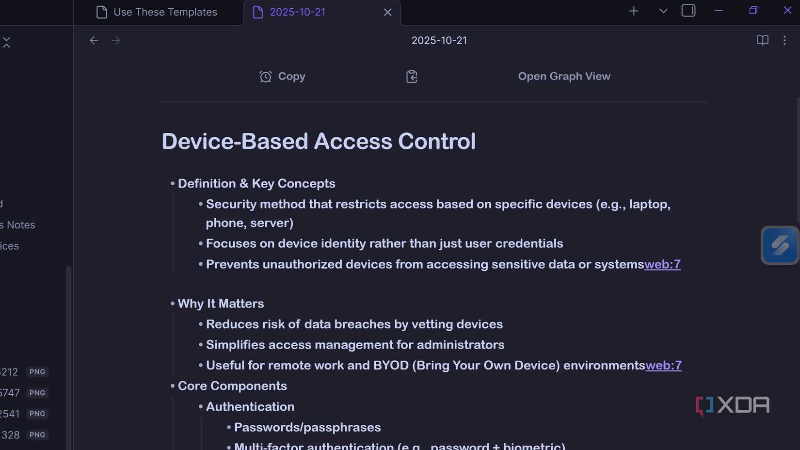Click the note's vertical scrollbar
This screenshot has height=450, width=800.
(798, 160)
